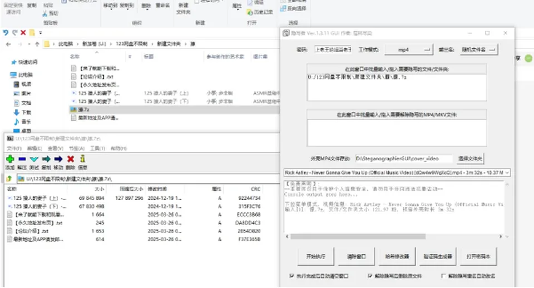This screenshot has width=534, height=288.
Task: Click the cover video folder path field
Action: tap(404, 158)
